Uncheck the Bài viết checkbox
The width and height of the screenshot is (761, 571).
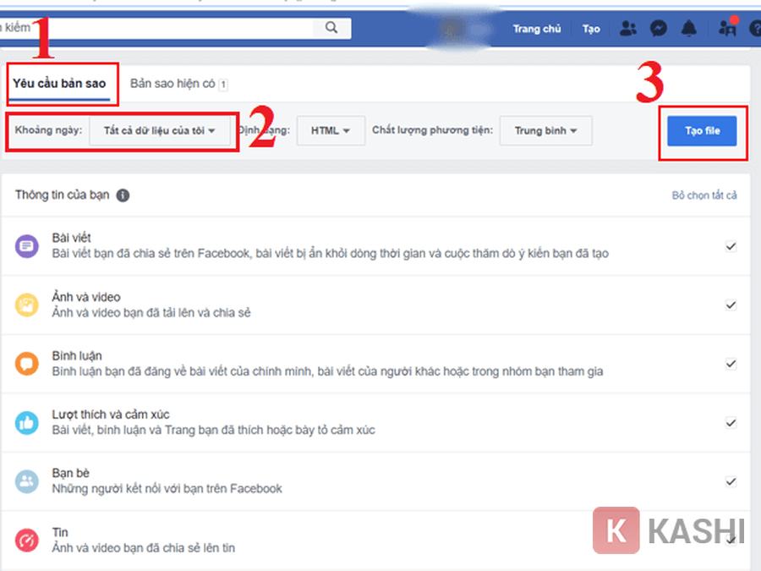[731, 245]
